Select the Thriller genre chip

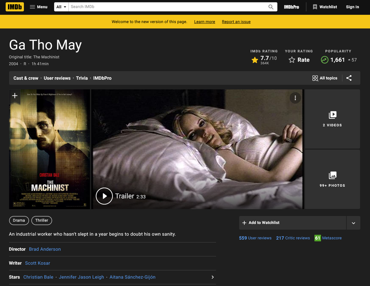[42, 221]
